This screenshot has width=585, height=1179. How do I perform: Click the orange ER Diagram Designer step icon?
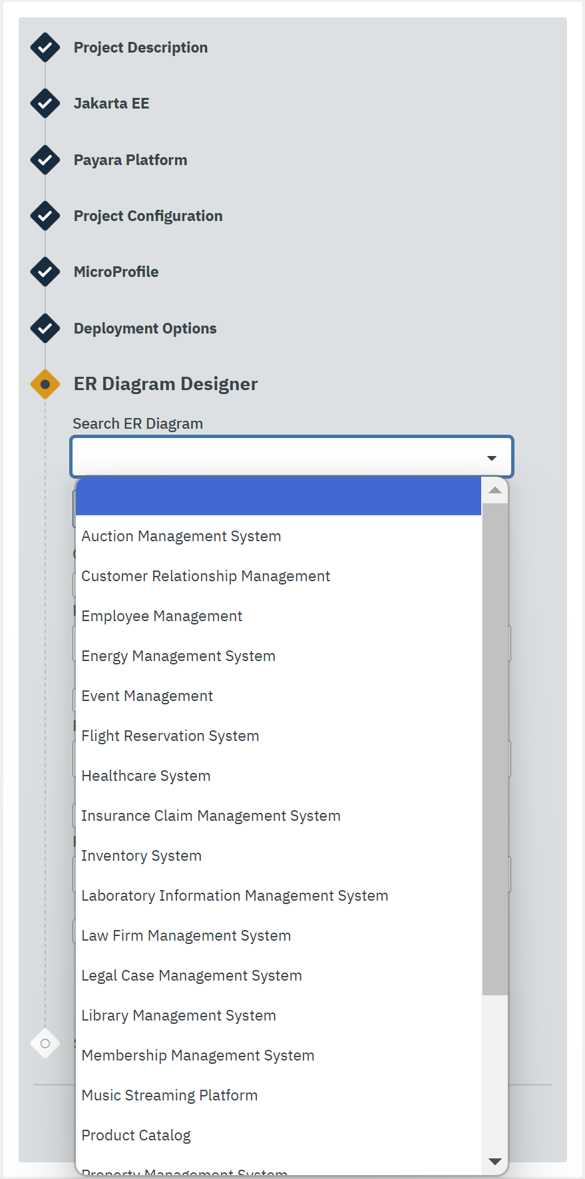click(x=45, y=384)
